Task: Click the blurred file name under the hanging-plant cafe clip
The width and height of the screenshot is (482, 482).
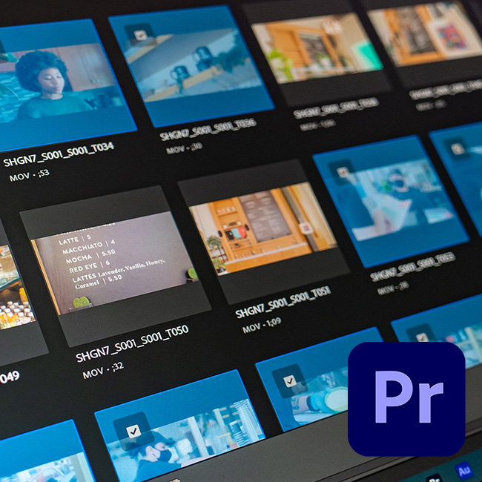Action: click(x=336, y=108)
